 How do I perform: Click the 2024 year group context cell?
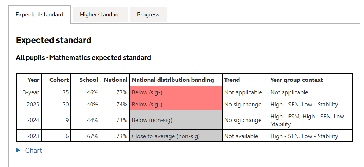click(x=309, y=120)
